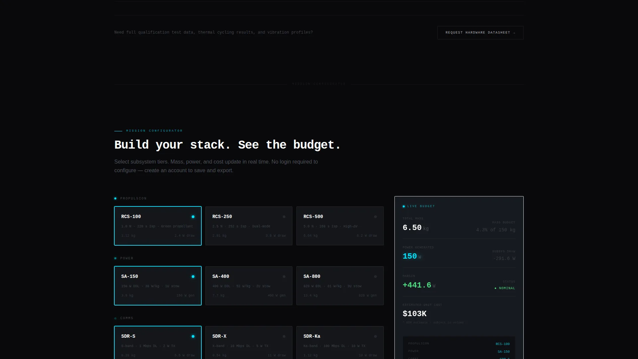Select the RCS-500 propulsion radio dot
The width and height of the screenshot is (638, 359).
[x=375, y=217]
